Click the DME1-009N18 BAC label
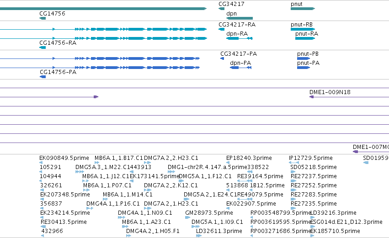The width and height of the screenshot is (389, 238). click(330, 92)
